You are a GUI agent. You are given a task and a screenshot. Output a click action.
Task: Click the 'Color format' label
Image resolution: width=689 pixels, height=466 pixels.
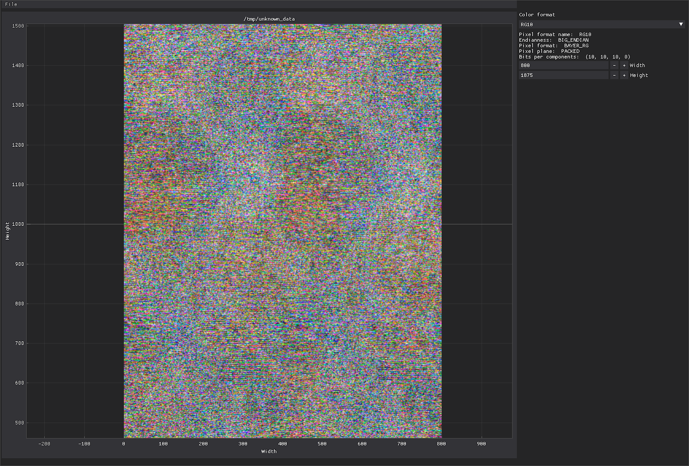point(537,15)
